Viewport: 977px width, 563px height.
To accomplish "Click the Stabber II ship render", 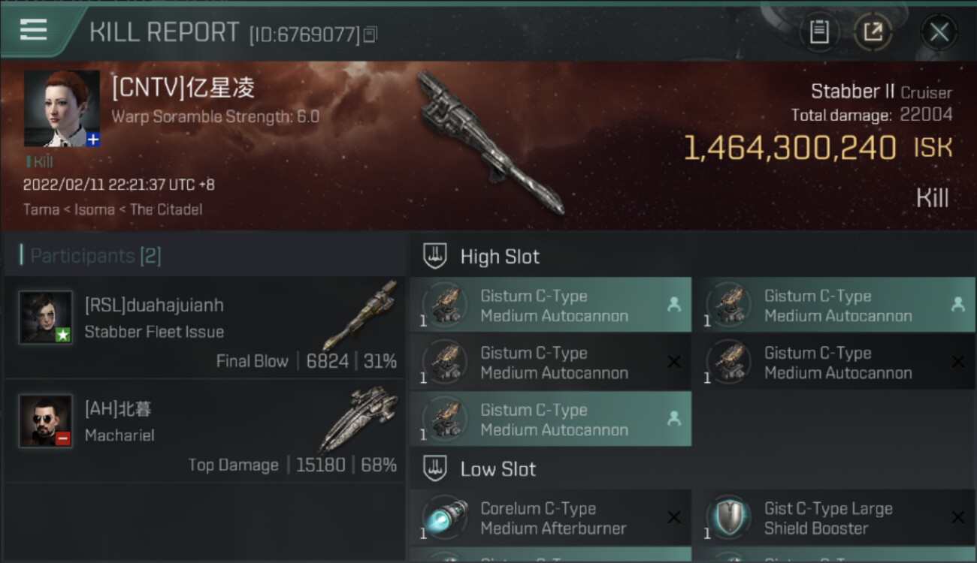I will tap(489, 143).
